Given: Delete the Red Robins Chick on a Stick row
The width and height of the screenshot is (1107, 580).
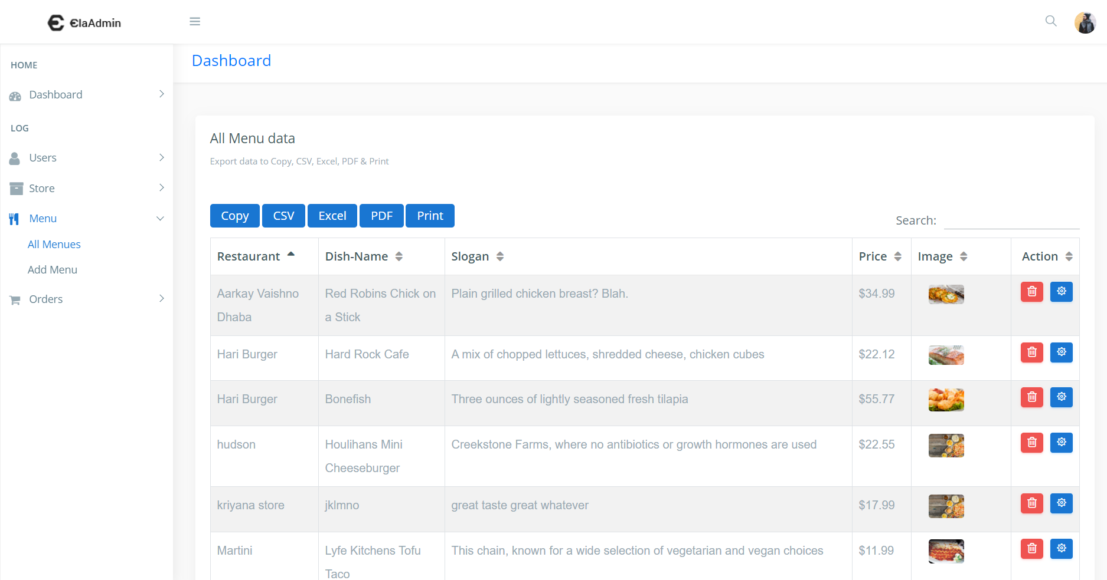Looking at the screenshot, I should click(x=1032, y=292).
